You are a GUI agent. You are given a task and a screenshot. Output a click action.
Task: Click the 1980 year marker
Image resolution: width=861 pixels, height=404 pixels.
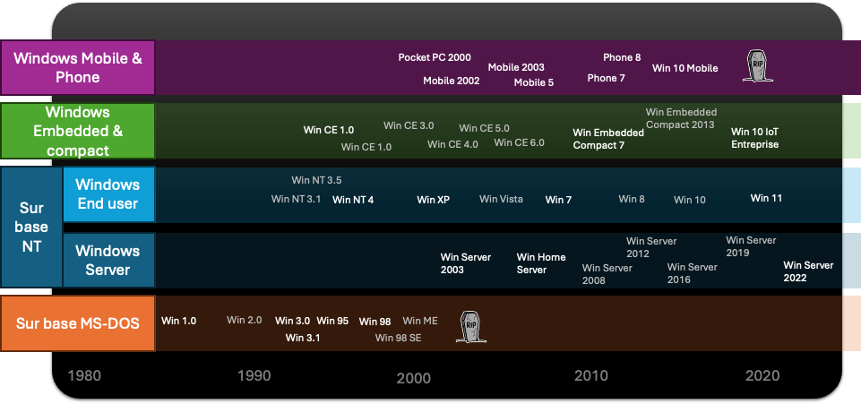pos(84,376)
